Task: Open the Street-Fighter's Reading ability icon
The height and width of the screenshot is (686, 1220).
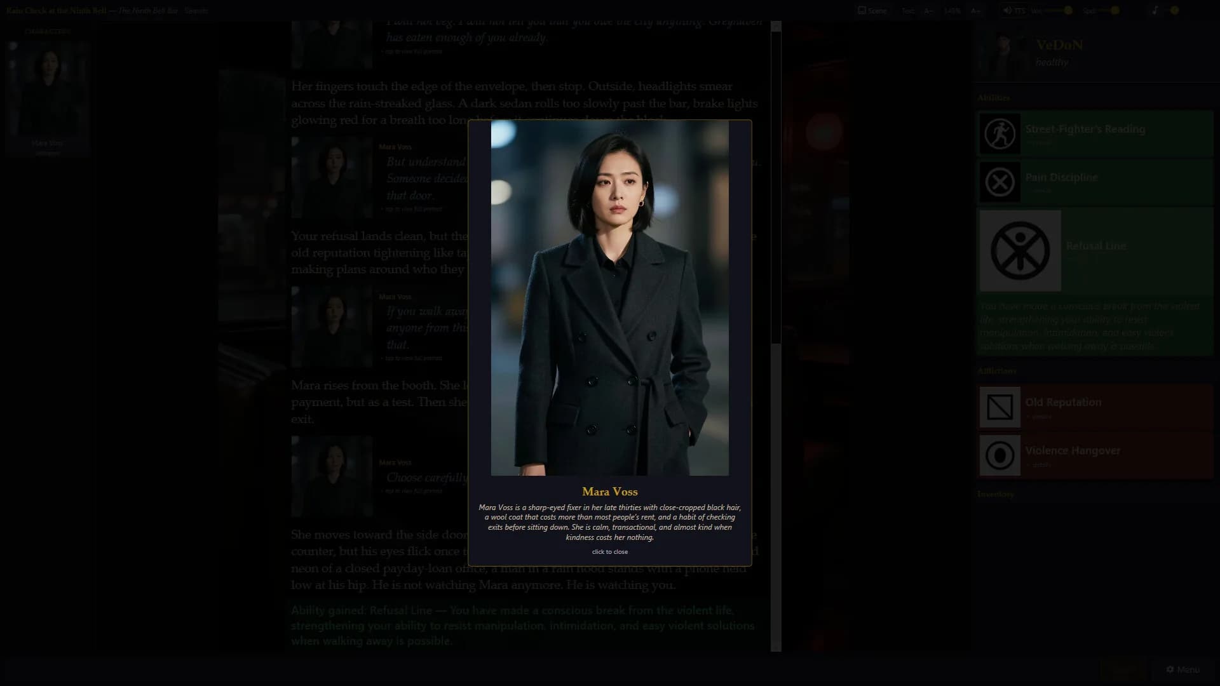Action: [x=1000, y=134]
